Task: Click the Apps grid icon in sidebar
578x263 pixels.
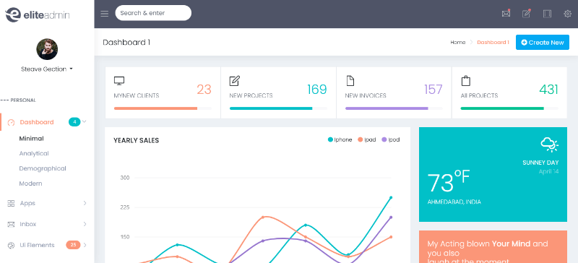Action: (x=11, y=203)
